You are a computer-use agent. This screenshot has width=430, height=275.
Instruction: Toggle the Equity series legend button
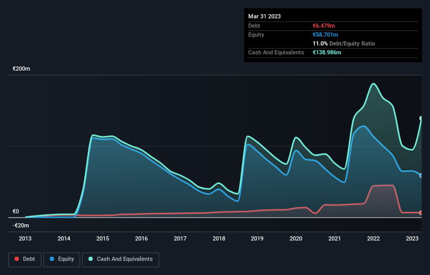coord(62,259)
